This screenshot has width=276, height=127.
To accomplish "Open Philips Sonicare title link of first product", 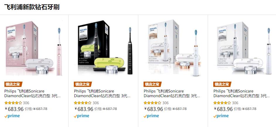I will coord(33,94).
